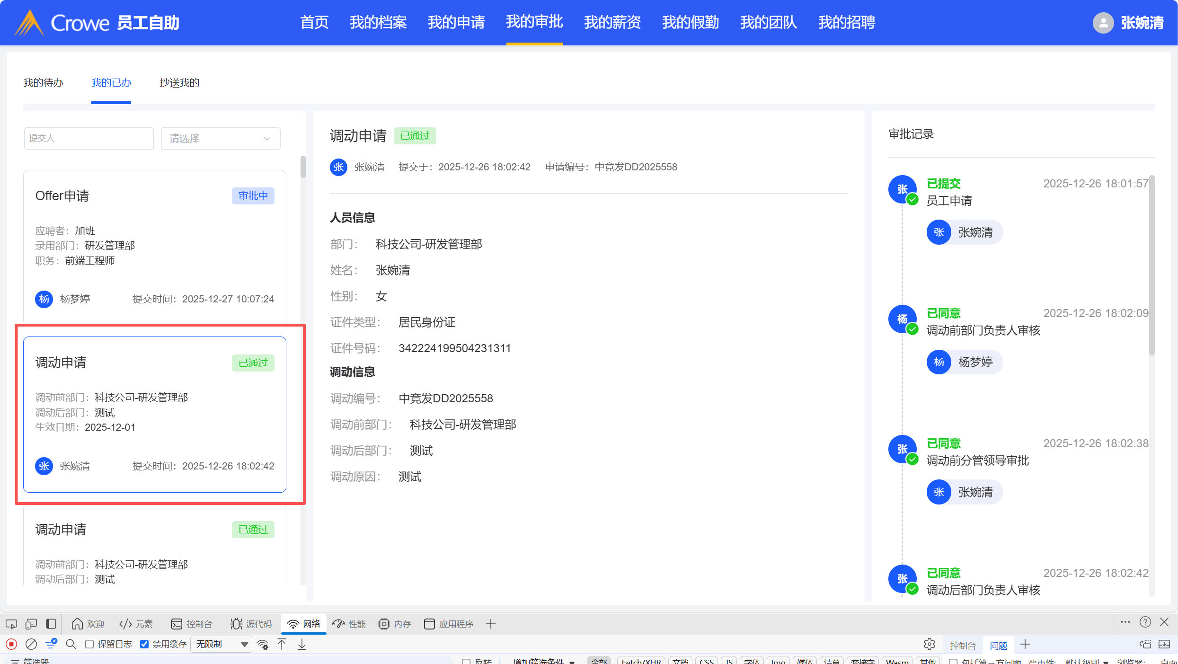Click the 提交人 search input field

tap(89, 139)
